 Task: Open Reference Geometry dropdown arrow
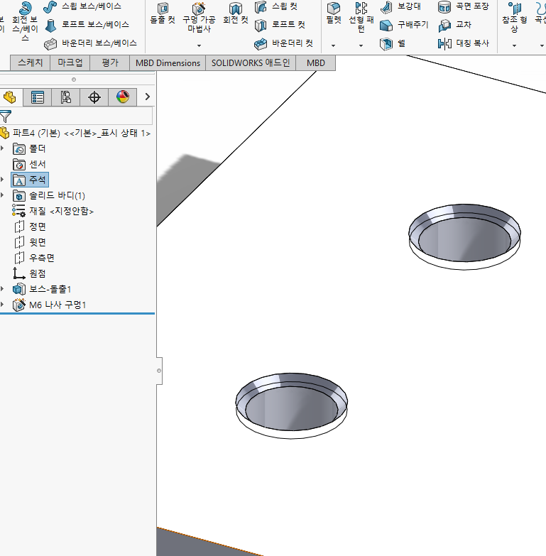515,45
